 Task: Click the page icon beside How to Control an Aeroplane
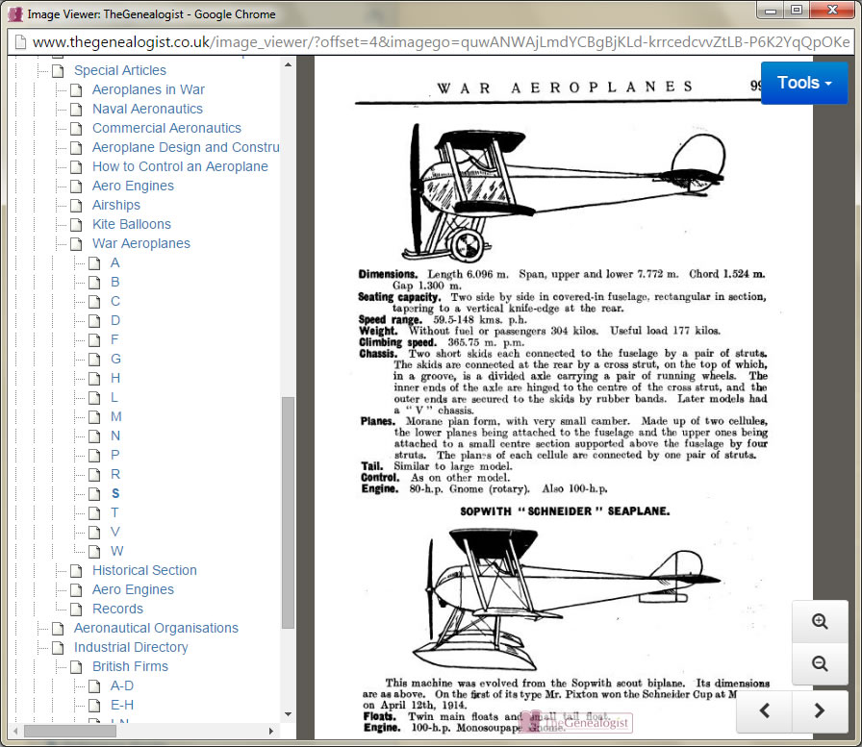pos(76,167)
